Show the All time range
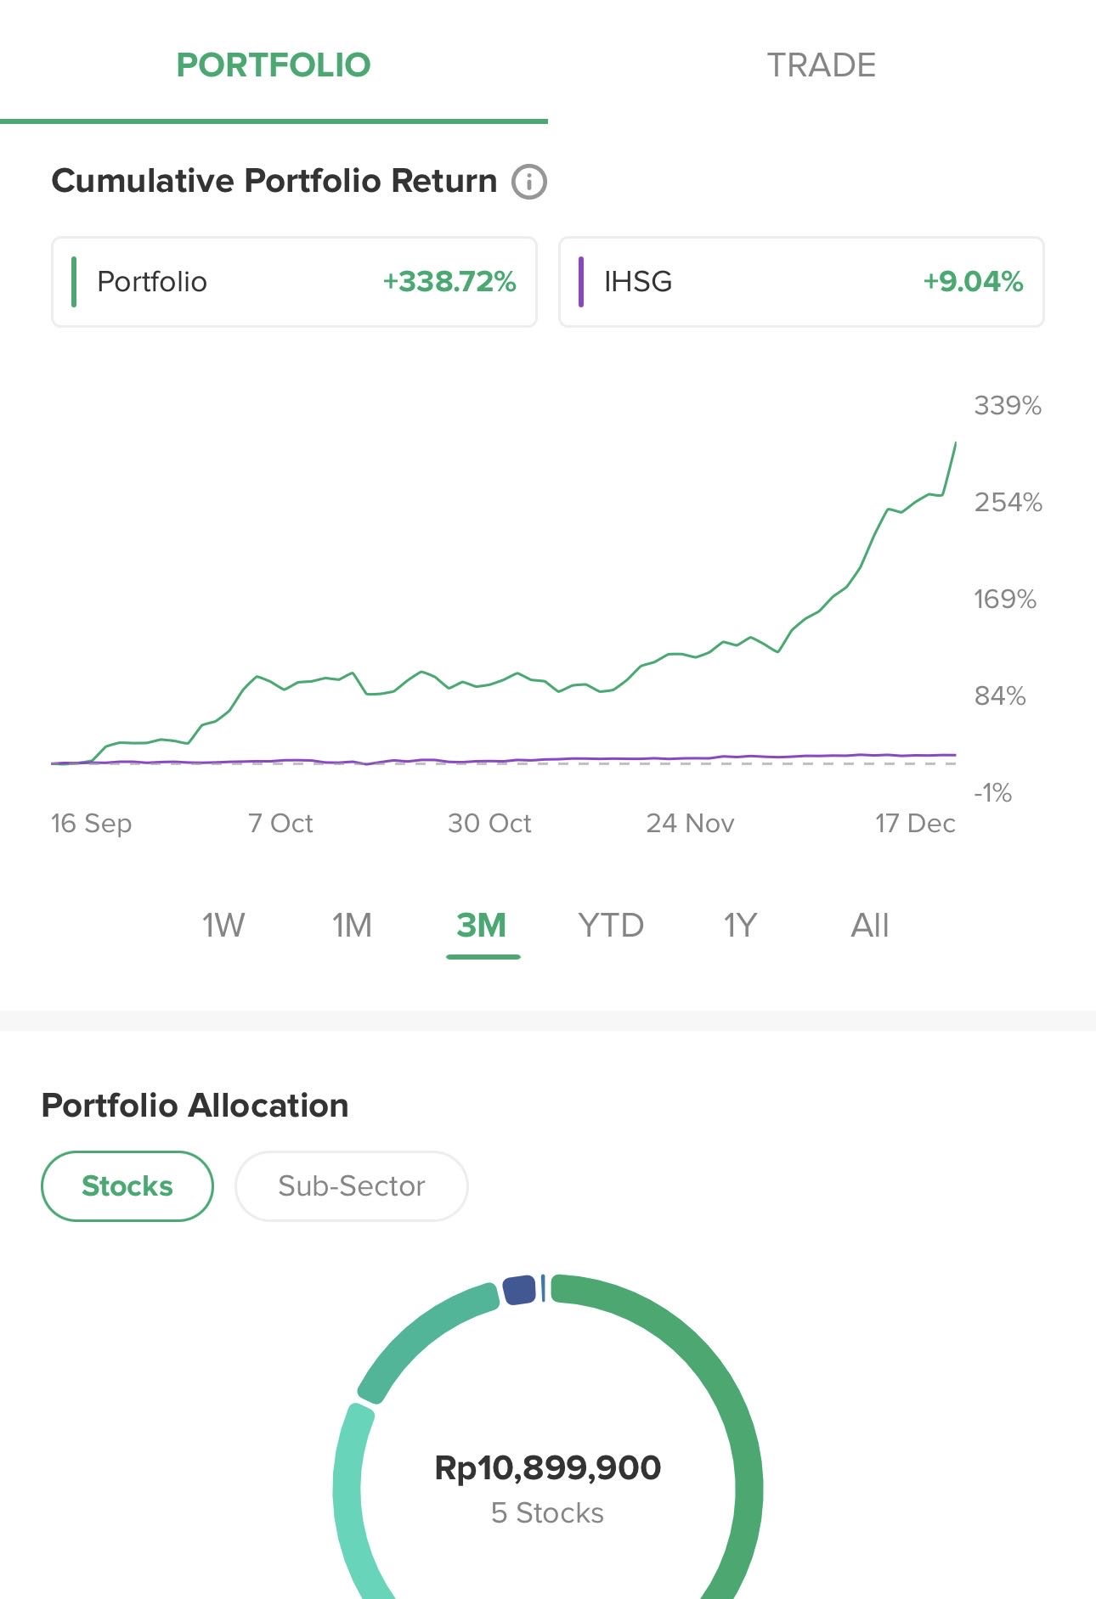The width and height of the screenshot is (1096, 1599). [x=870, y=925]
